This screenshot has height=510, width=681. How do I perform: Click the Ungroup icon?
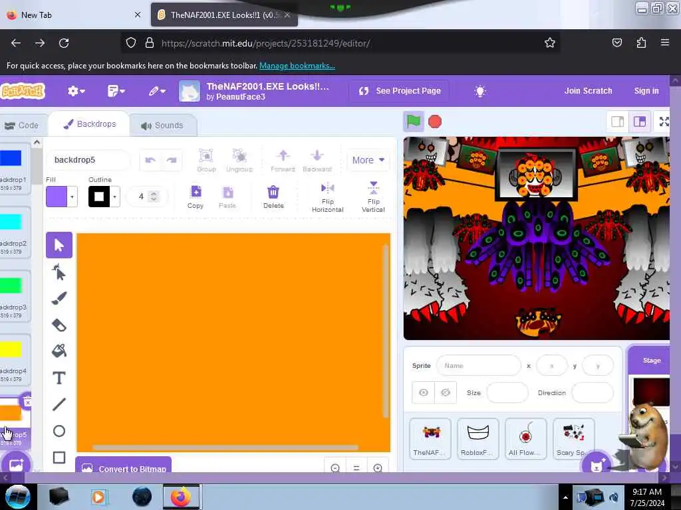[239, 160]
